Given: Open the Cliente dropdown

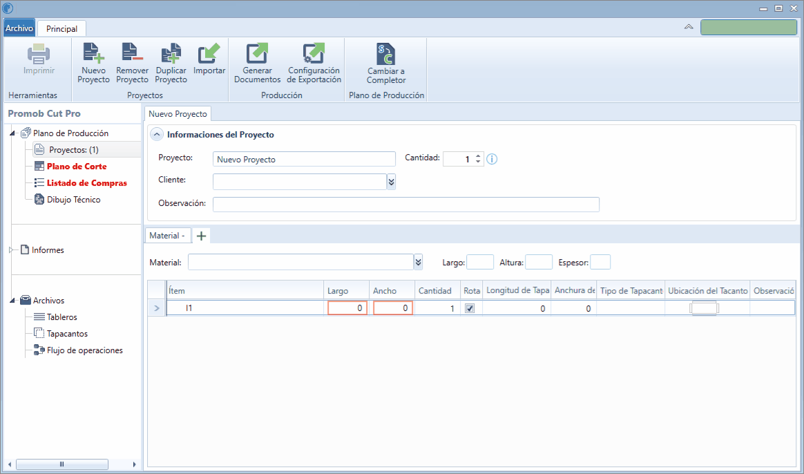Looking at the screenshot, I should point(391,182).
